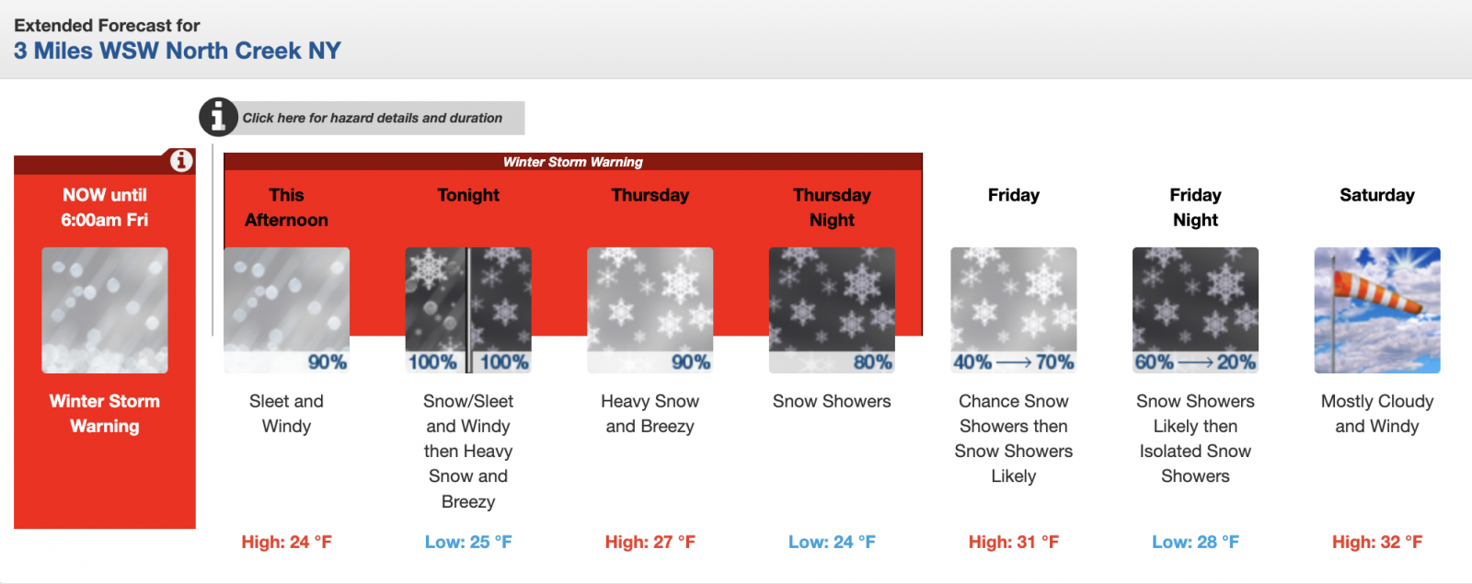Click the black hazard info circle icon
Screen dimensions: 1472x584
coord(218,117)
